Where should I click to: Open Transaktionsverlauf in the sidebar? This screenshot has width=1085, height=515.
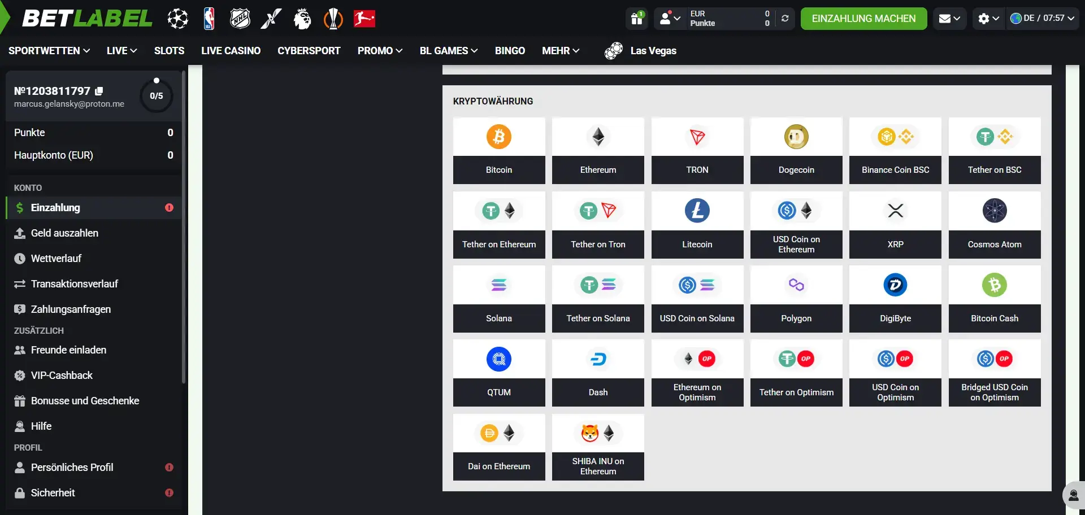pos(93,284)
